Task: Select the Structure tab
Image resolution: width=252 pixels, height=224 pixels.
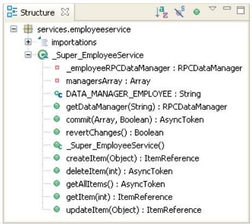Action: [38, 12]
